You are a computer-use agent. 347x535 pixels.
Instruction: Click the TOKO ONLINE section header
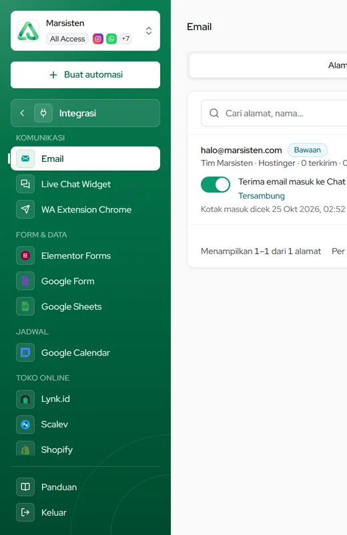point(43,378)
